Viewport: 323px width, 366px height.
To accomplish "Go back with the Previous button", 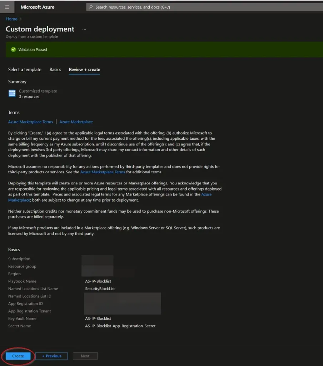I will (51, 356).
